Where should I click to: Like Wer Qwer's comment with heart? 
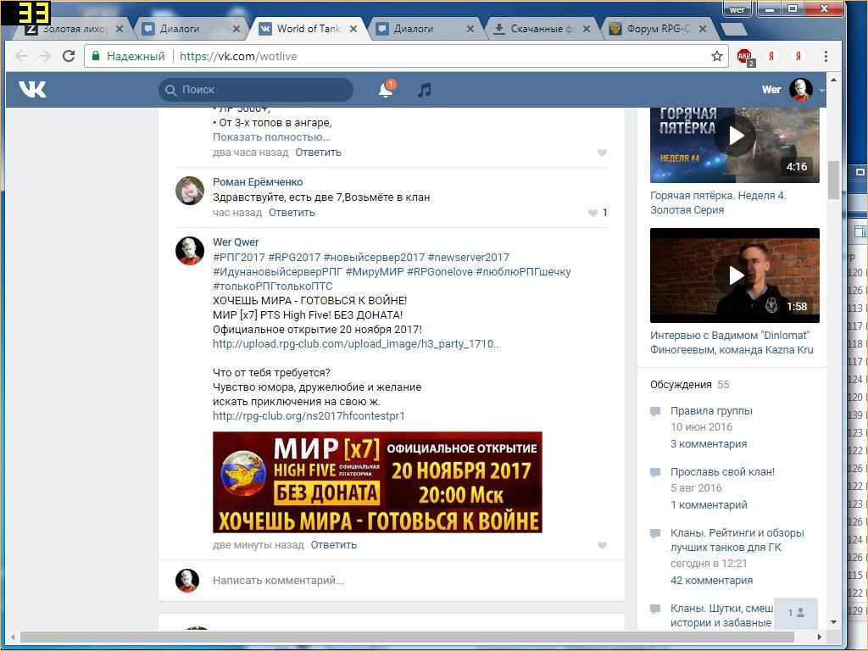point(602,545)
